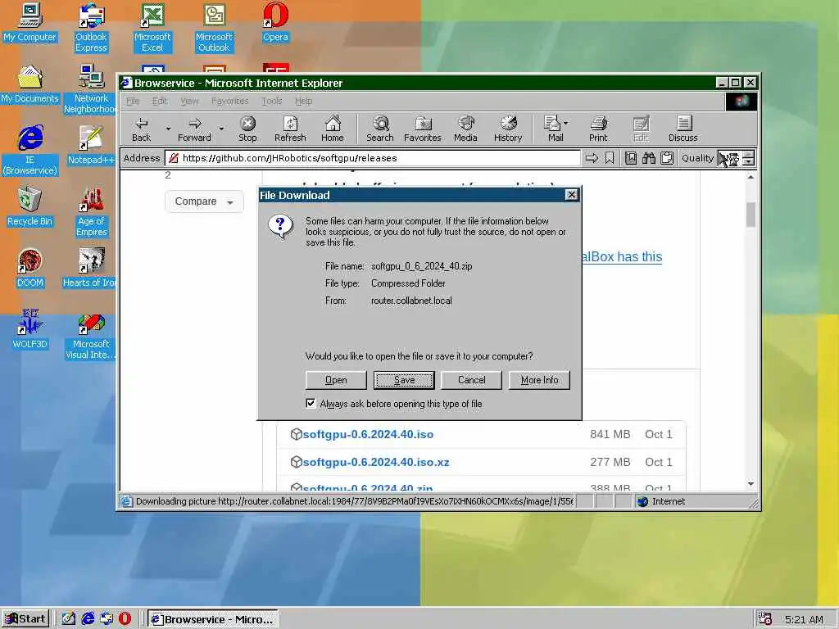Click the binoculars find icon
Image resolution: width=839 pixels, height=629 pixels.
coord(649,158)
